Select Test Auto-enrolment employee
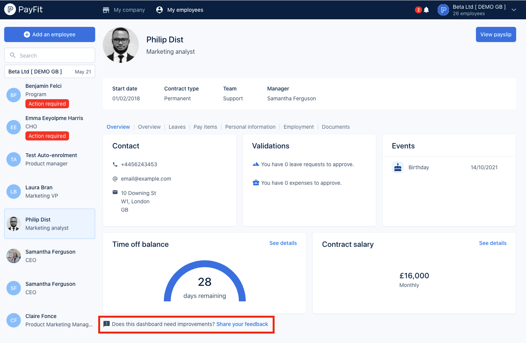 [50, 159]
